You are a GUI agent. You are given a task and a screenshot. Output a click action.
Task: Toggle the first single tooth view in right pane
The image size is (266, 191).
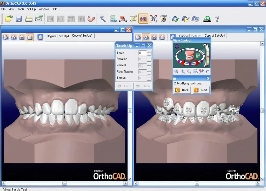(138, 37)
